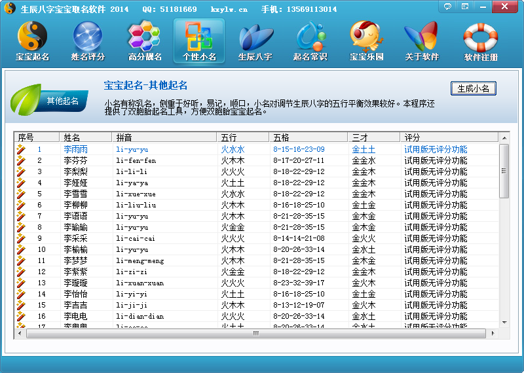Click scroll down arrow of name list
This screenshot has height=373, width=524.
click(x=504, y=323)
